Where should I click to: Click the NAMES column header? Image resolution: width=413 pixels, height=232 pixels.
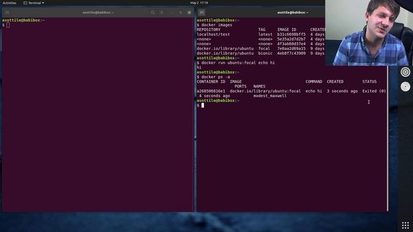tap(259, 86)
